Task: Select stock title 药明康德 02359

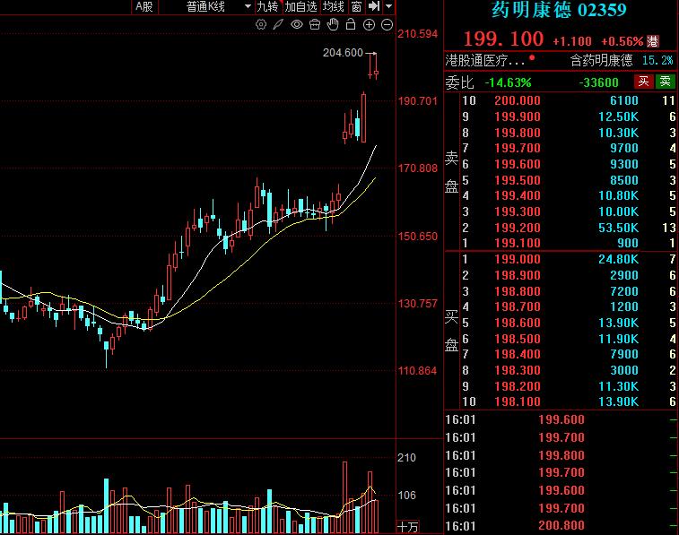Action: click(x=559, y=10)
